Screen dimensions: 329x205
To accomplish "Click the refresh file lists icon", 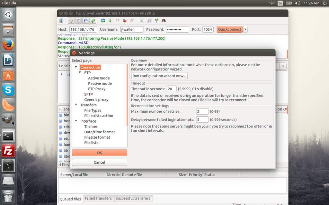I will click(103, 20).
